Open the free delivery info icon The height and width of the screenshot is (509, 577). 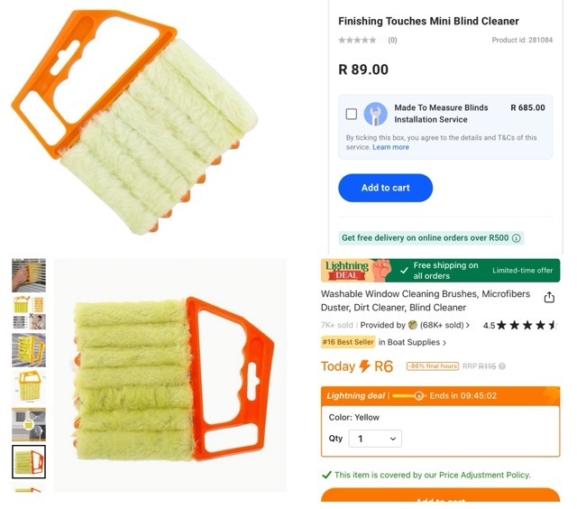point(517,238)
